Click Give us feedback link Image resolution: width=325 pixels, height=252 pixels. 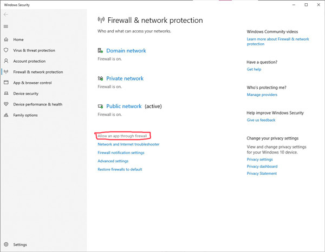pos(261,120)
